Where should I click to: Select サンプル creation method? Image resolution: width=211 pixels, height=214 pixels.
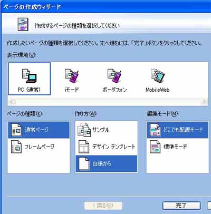pos(107,130)
